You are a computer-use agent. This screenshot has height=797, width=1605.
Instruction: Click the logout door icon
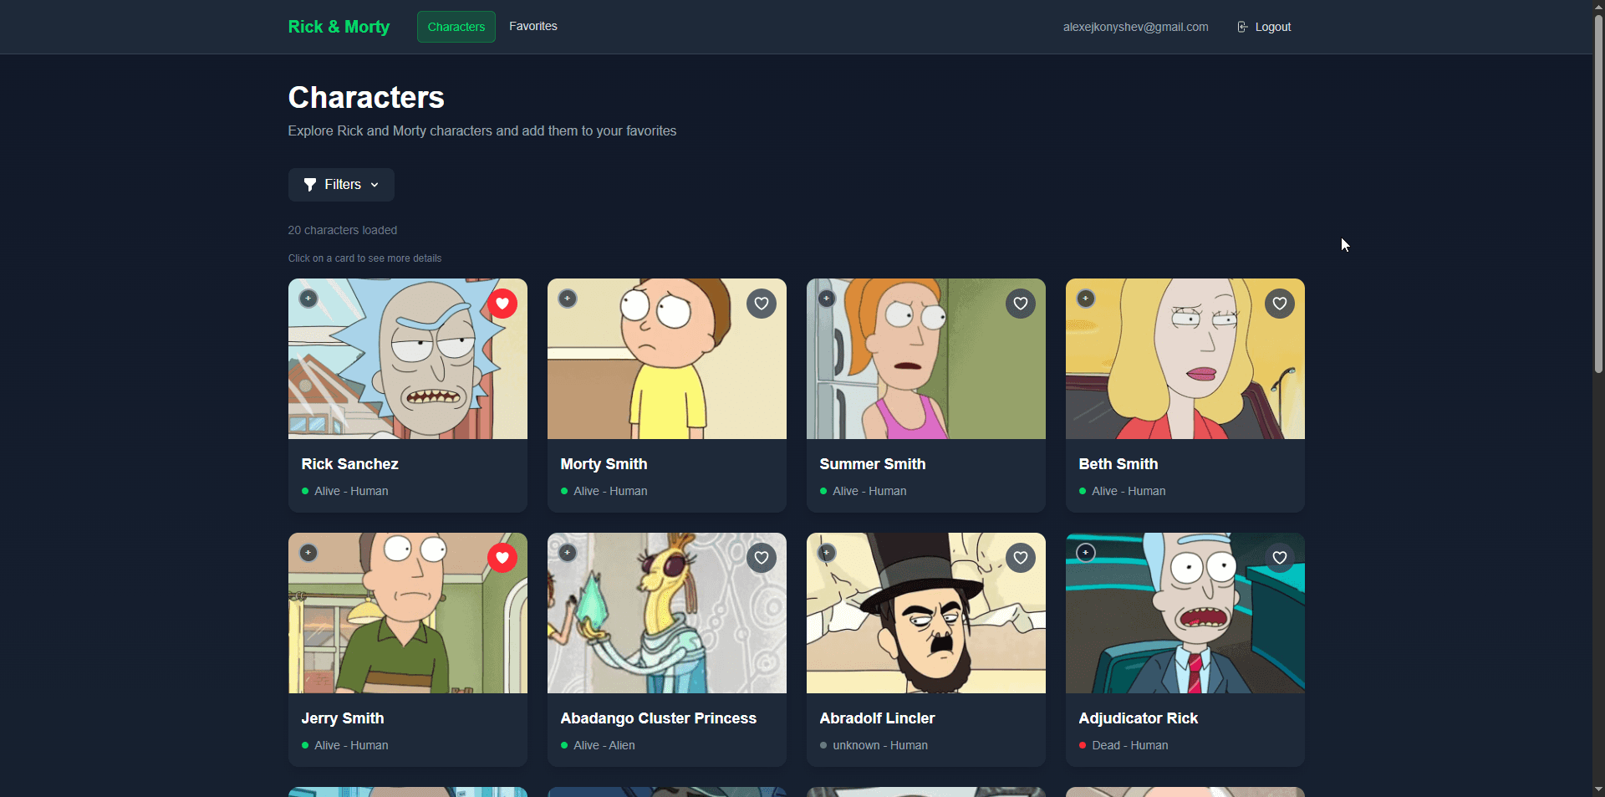click(1242, 27)
